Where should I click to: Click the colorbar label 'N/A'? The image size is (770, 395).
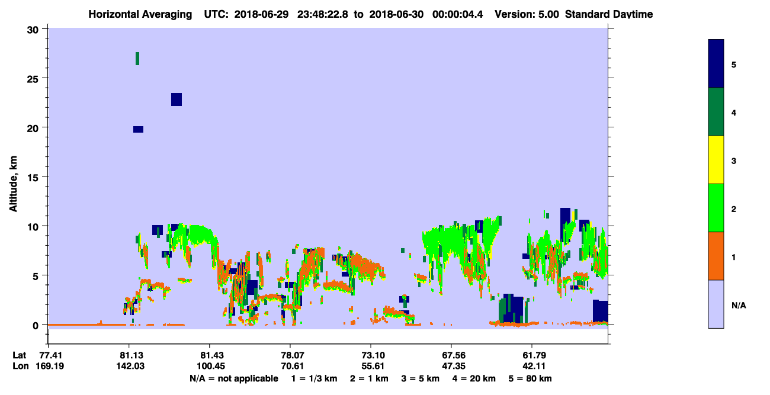tap(738, 305)
